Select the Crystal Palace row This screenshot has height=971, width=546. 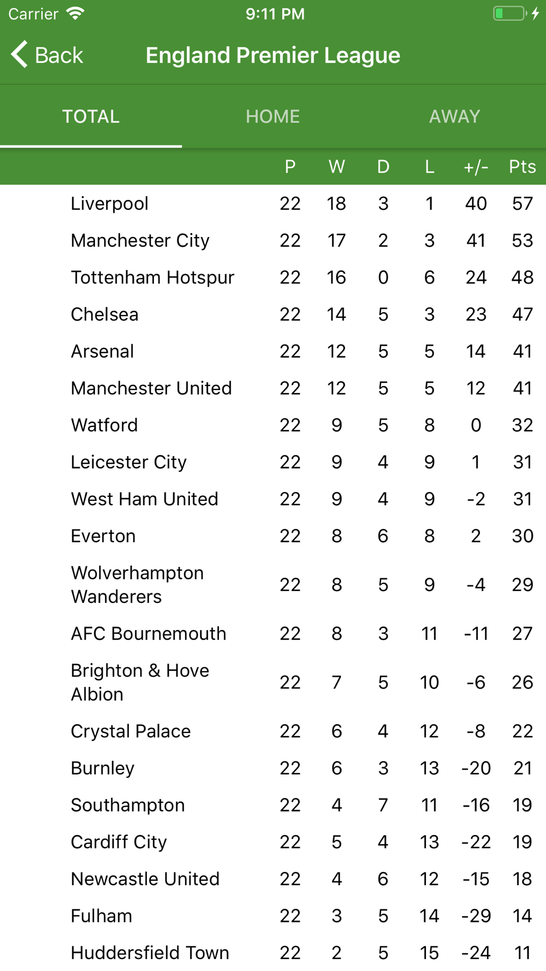(273, 731)
